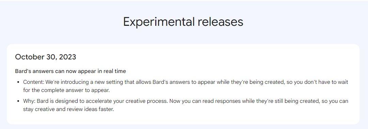Click the line "for the complete answer to appear."
Viewport: 368px width, 129px height.
click(x=66, y=90)
